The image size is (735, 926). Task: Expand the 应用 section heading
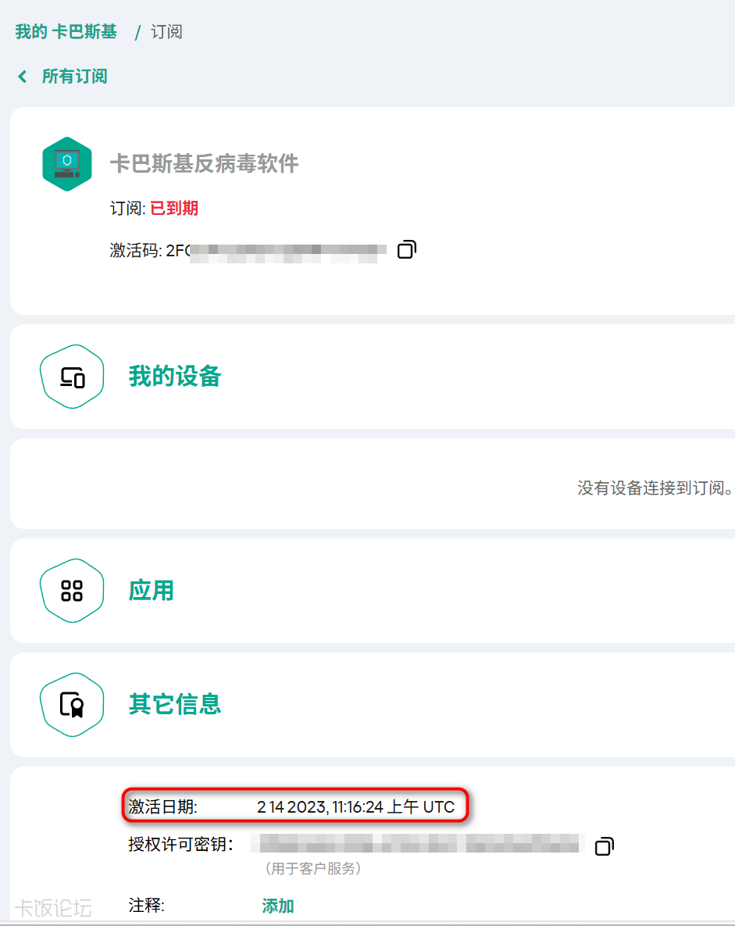152,591
